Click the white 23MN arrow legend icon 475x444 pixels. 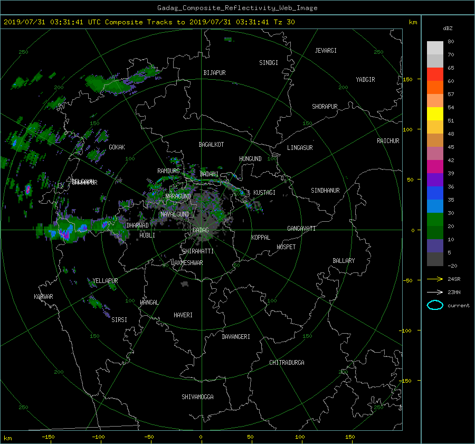(435, 292)
